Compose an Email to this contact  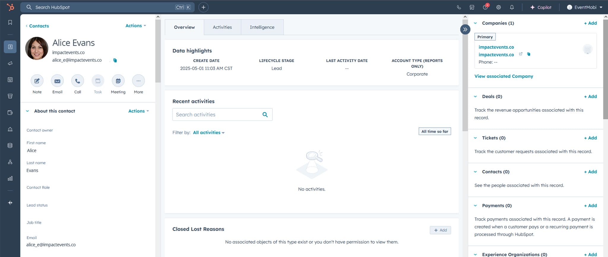(x=57, y=81)
